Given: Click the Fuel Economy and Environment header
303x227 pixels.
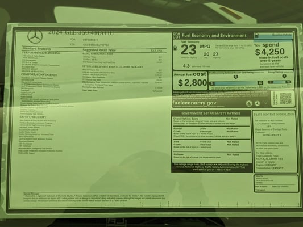Looking at the screenshot, I should click(214, 36).
